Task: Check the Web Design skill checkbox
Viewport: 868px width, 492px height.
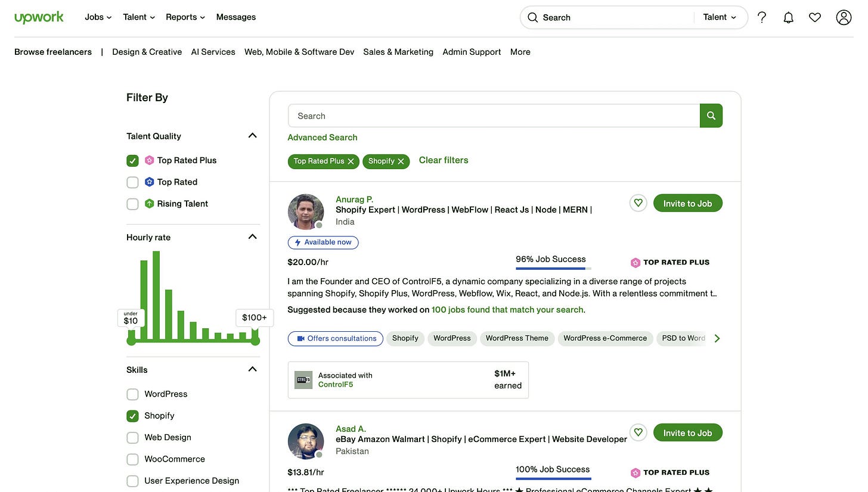Action: 132,438
